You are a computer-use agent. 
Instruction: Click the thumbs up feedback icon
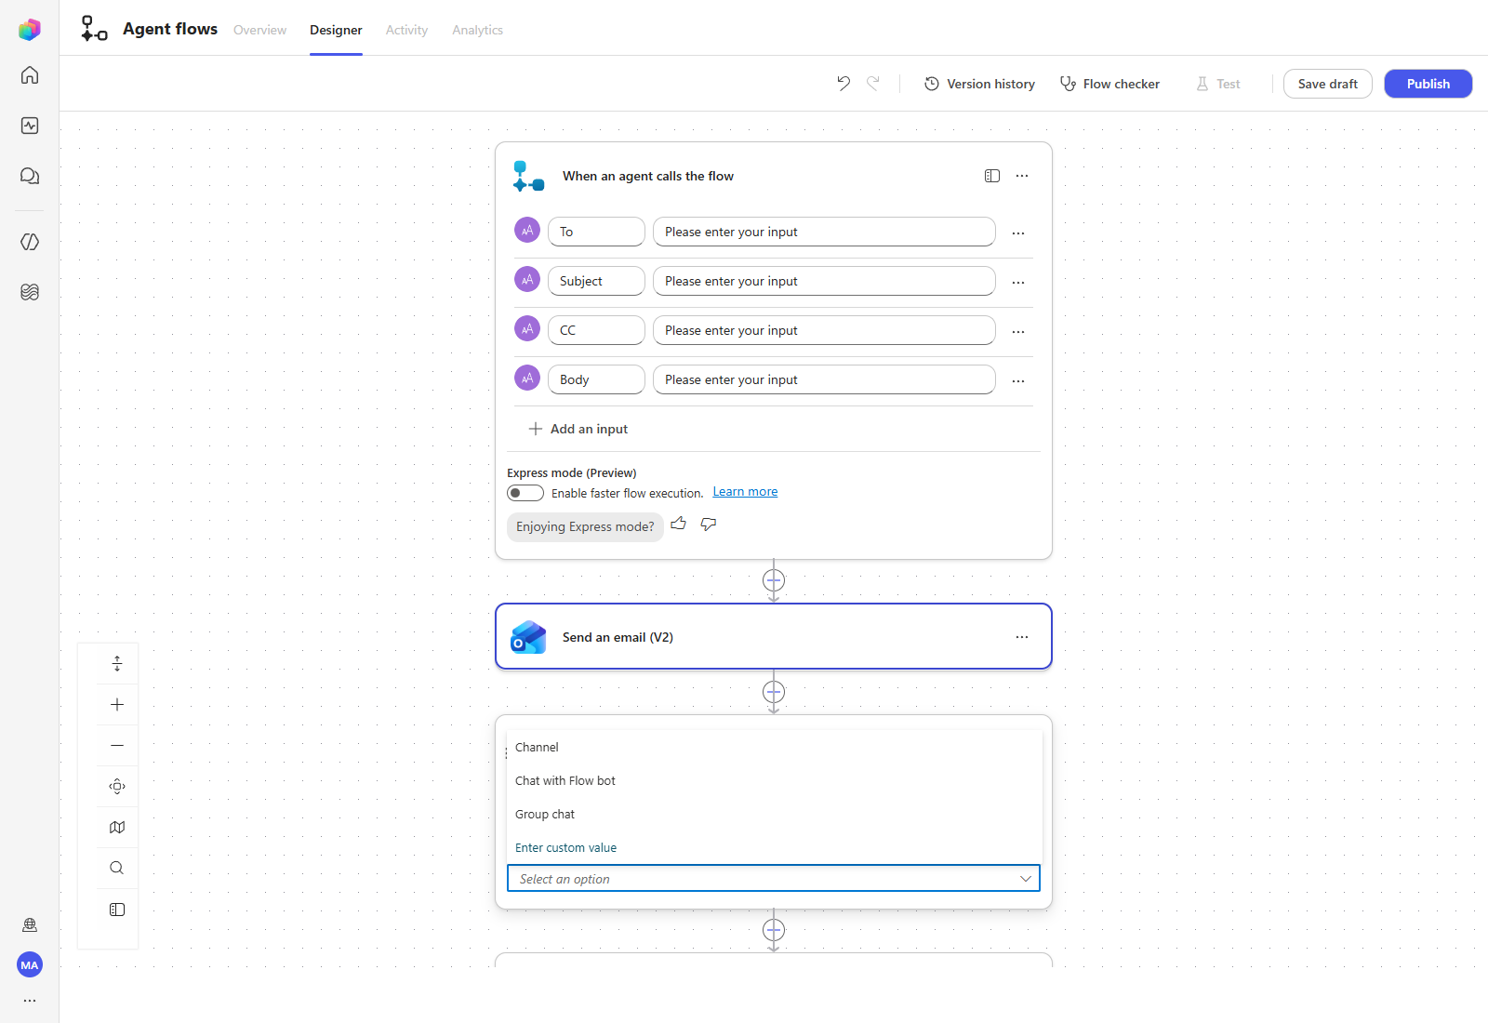(679, 525)
